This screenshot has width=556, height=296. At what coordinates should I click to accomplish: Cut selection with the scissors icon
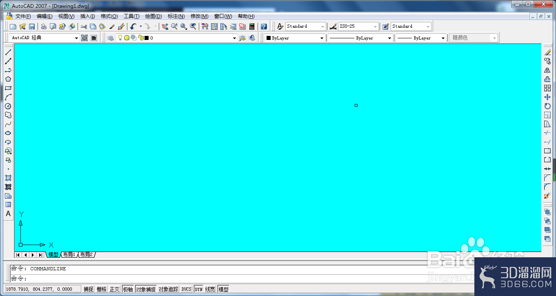(x=84, y=27)
